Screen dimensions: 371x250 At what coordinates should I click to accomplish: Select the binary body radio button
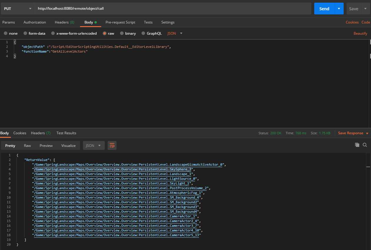(122, 33)
